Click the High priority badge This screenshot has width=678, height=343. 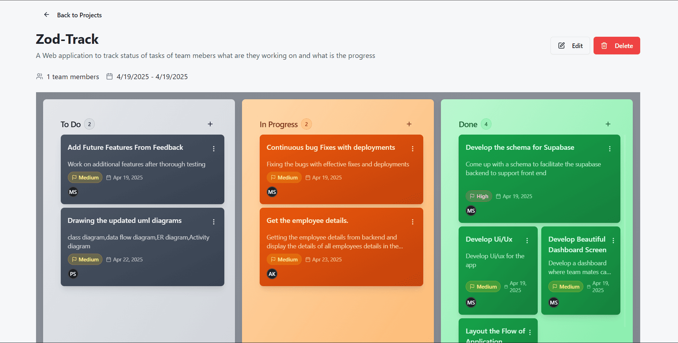(x=479, y=196)
